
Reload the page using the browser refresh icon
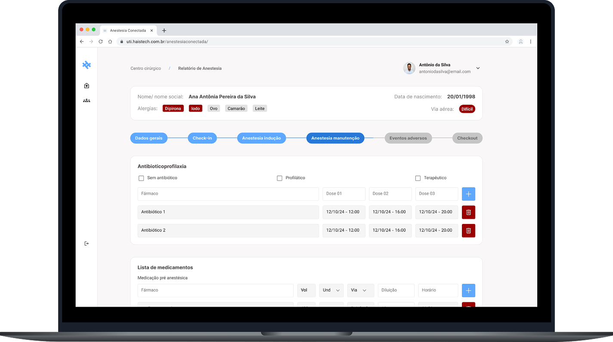(101, 42)
